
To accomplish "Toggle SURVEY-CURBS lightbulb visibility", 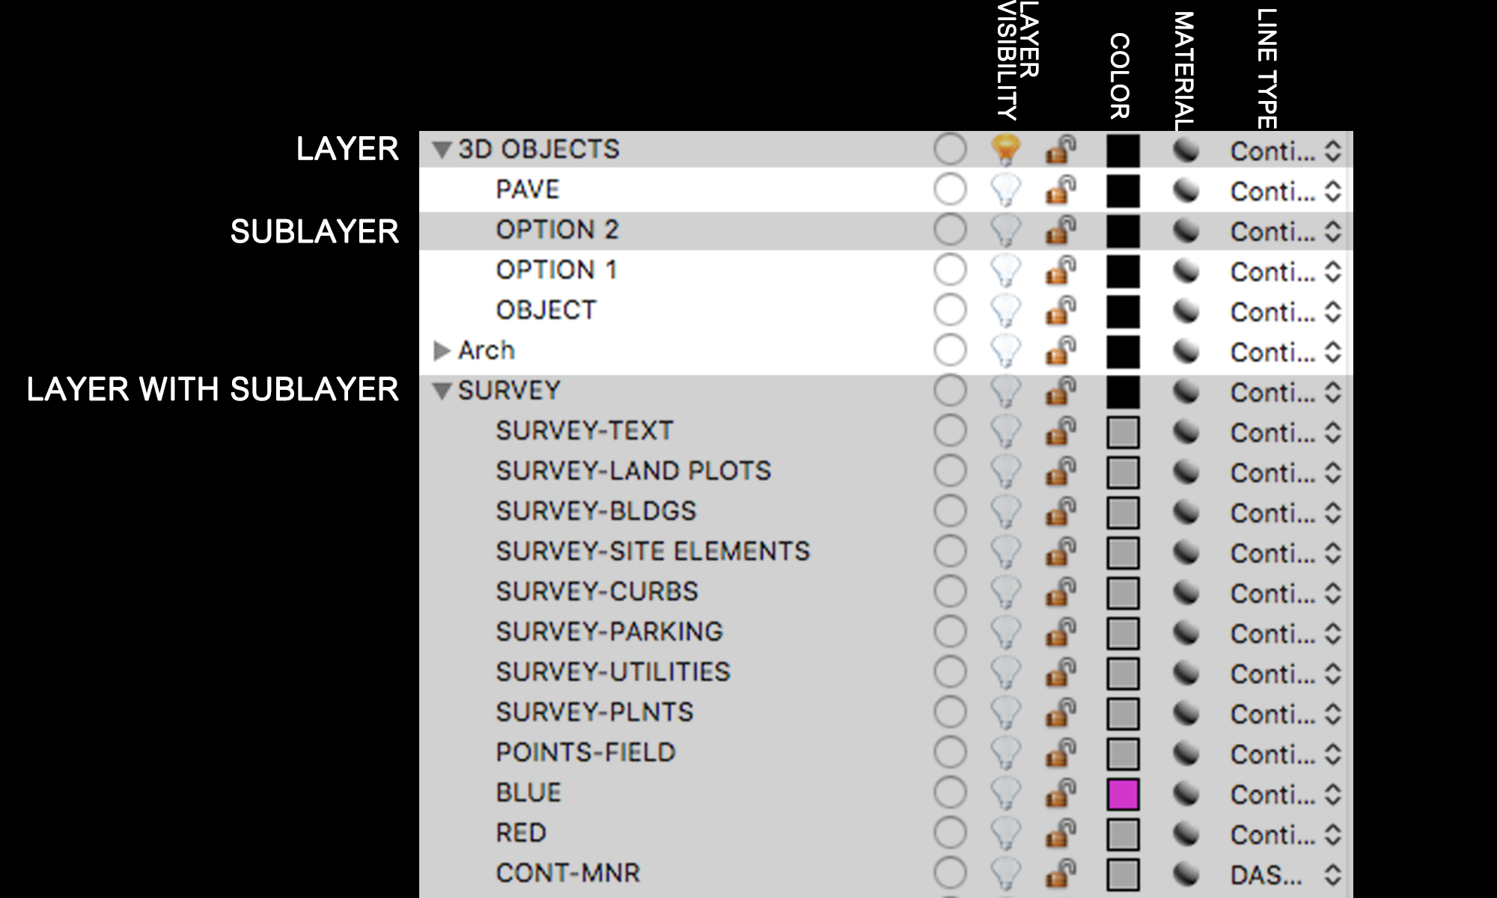I will coord(1006,593).
